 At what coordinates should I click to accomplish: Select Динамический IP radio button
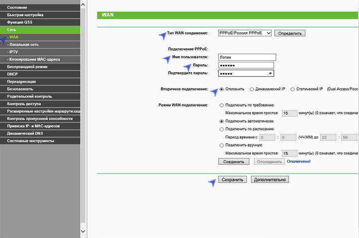click(252, 89)
